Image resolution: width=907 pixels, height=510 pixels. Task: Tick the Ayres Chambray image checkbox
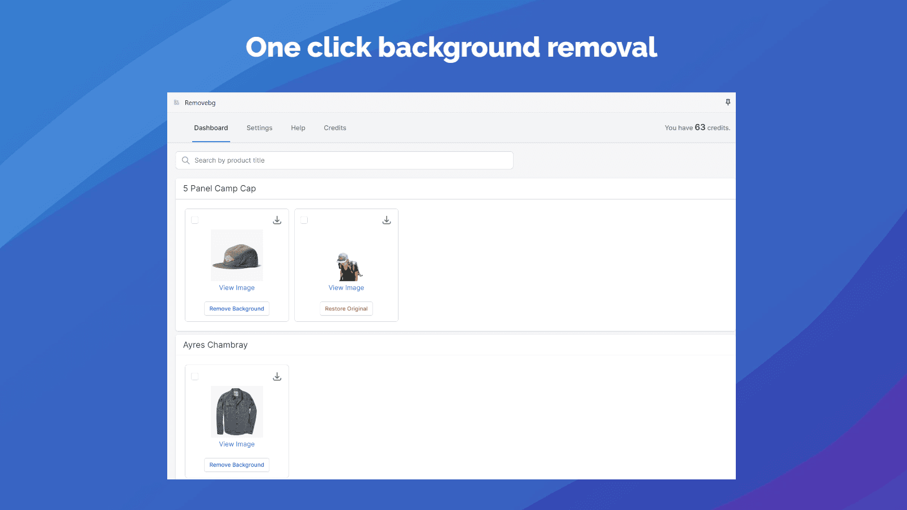pyautogui.click(x=194, y=376)
